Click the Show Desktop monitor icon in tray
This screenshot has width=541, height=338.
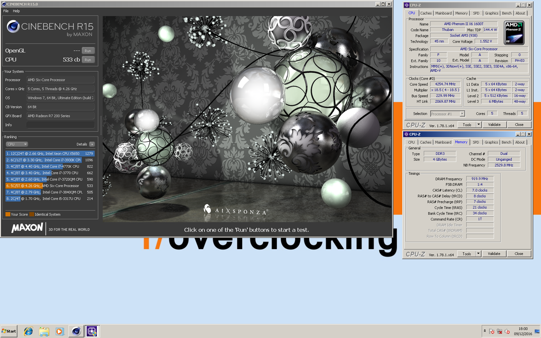[537, 331]
